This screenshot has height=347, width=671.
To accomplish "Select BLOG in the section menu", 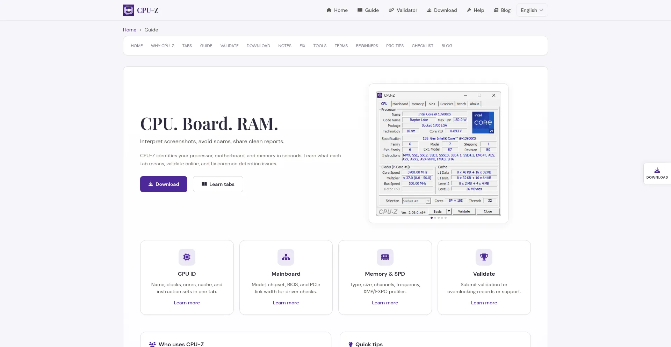I will 447,46.
